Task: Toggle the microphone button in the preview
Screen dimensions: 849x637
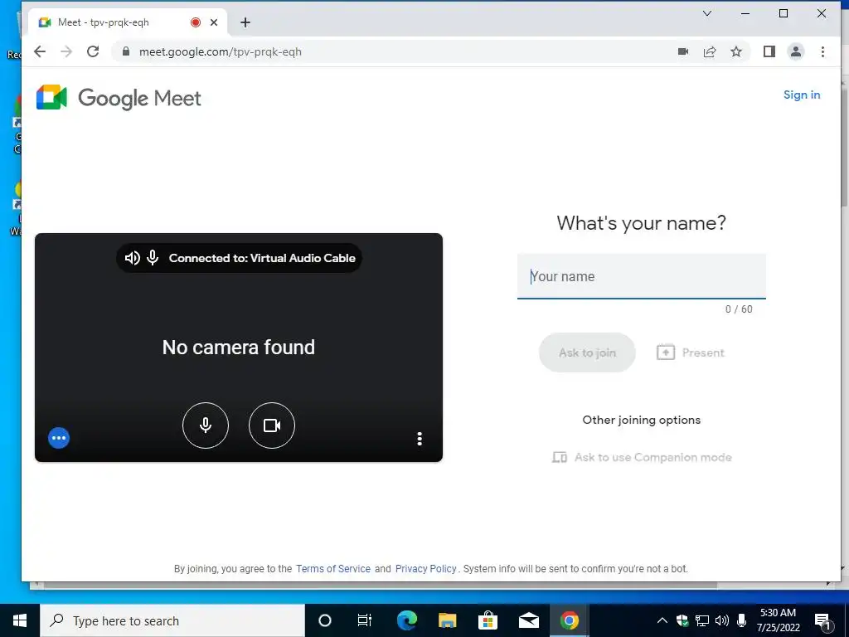Action: pyautogui.click(x=206, y=425)
